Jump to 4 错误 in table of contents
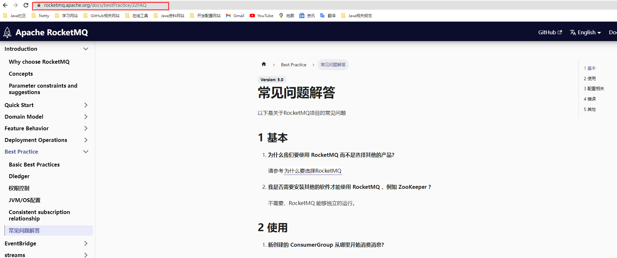 point(590,99)
